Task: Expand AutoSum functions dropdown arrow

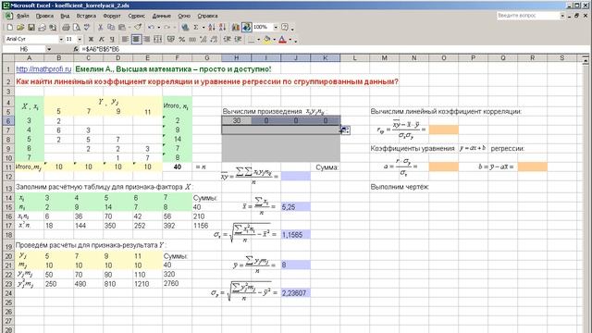Action: coord(203,27)
